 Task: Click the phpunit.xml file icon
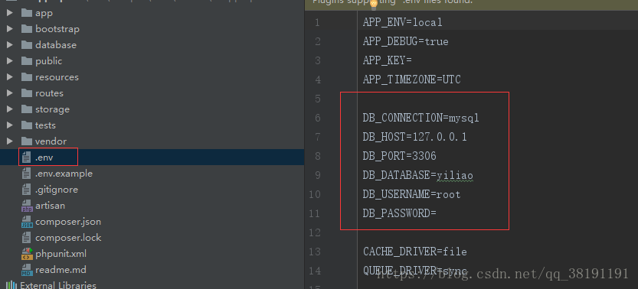pyautogui.click(x=27, y=254)
